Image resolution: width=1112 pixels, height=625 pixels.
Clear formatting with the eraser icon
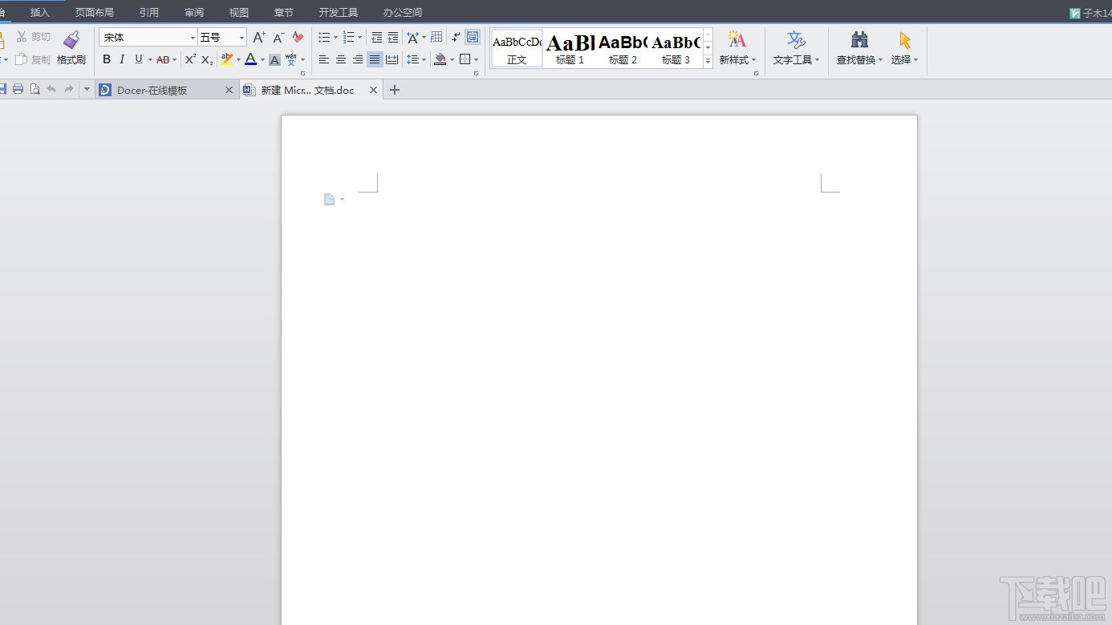point(298,37)
